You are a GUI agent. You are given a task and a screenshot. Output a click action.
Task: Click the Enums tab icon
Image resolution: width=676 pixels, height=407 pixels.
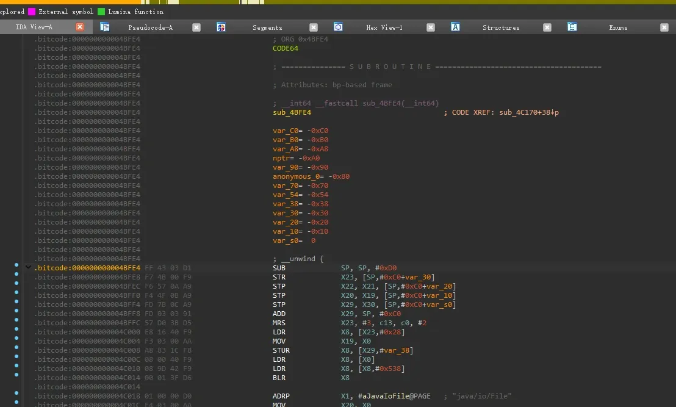[x=572, y=27]
